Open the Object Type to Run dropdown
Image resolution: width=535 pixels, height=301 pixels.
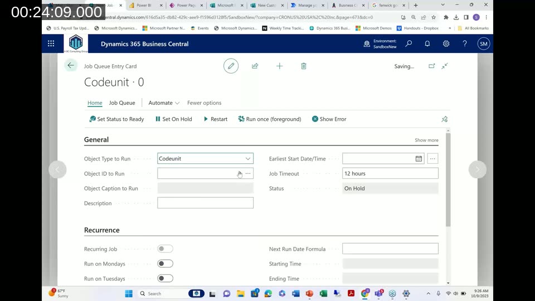coord(247,159)
